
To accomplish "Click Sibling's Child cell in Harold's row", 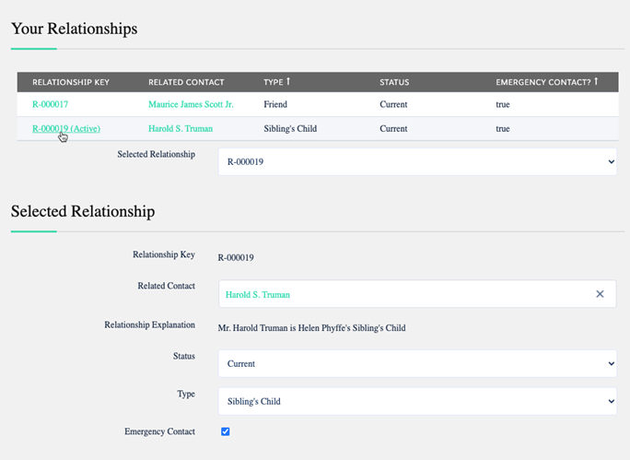I will (x=289, y=129).
